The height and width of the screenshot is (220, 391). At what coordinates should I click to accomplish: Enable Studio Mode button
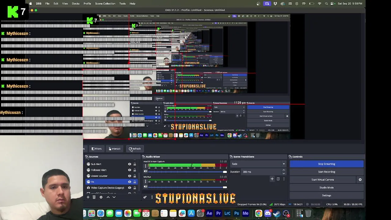click(x=327, y=188)
